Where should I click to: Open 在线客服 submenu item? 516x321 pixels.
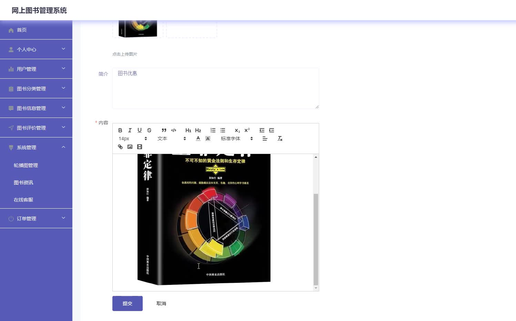[36, 200]
